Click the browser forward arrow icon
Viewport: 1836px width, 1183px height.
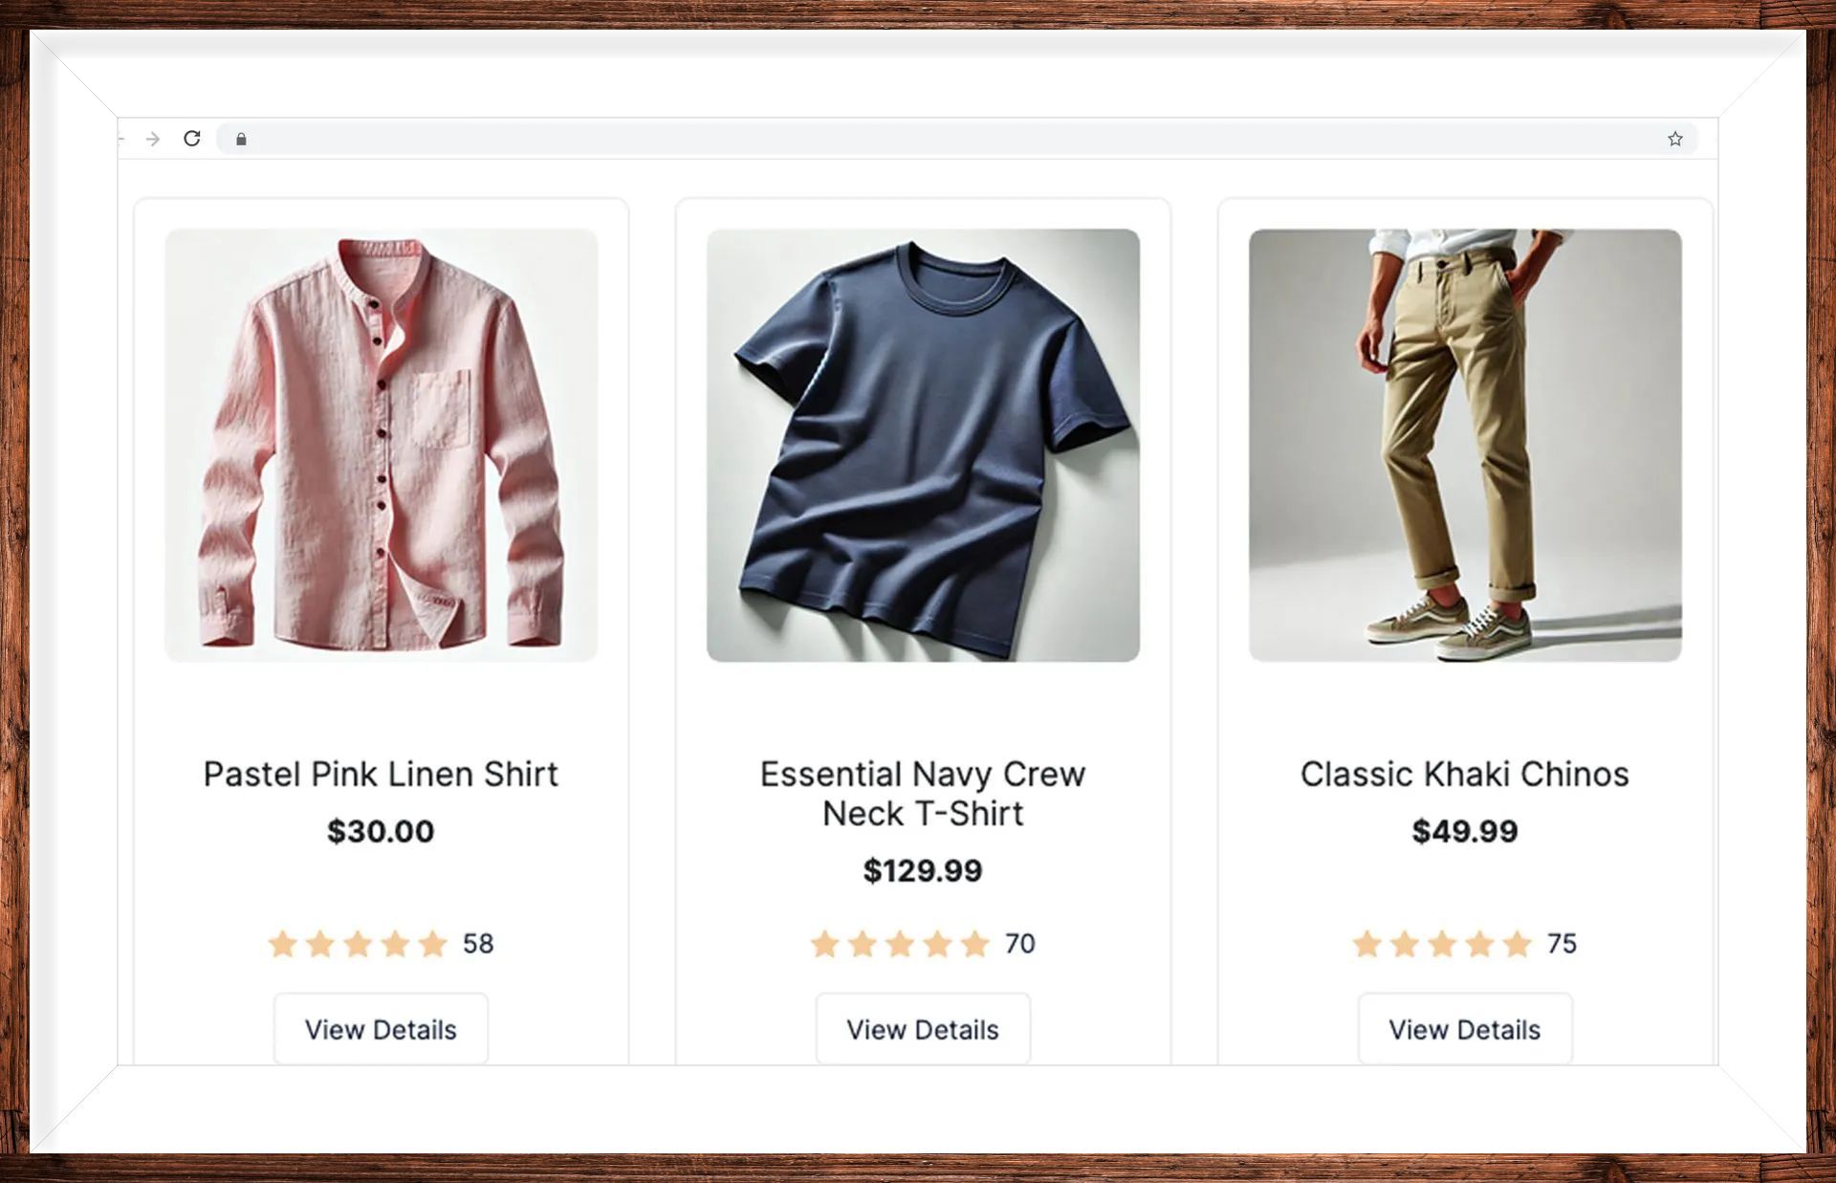point(155,139)
